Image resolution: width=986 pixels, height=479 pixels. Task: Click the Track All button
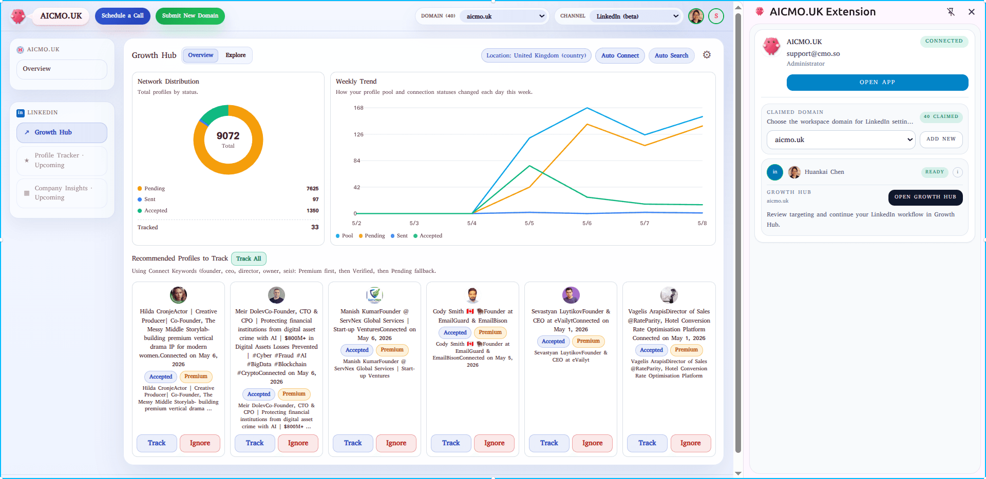coord(249,258)
